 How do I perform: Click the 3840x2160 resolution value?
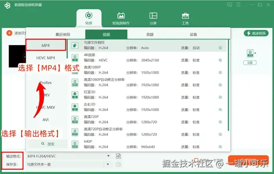(150, 60)
